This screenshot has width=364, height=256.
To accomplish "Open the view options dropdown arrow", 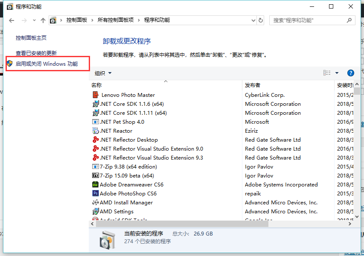I will [x=337, y=73].
